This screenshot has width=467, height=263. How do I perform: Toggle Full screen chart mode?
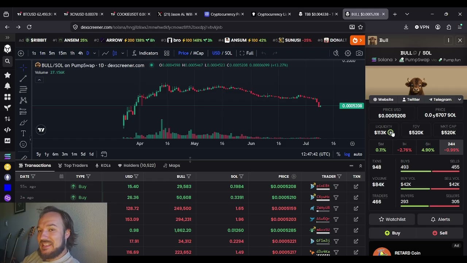click(246, 53)
